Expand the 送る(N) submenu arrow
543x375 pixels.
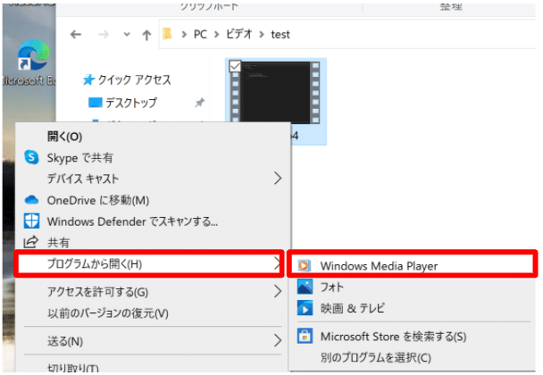pos(278,340)
